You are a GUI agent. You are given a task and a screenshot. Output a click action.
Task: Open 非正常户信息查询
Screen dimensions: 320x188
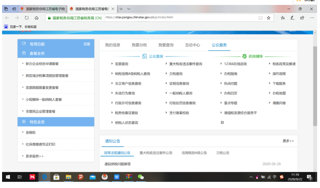[128, 84]
